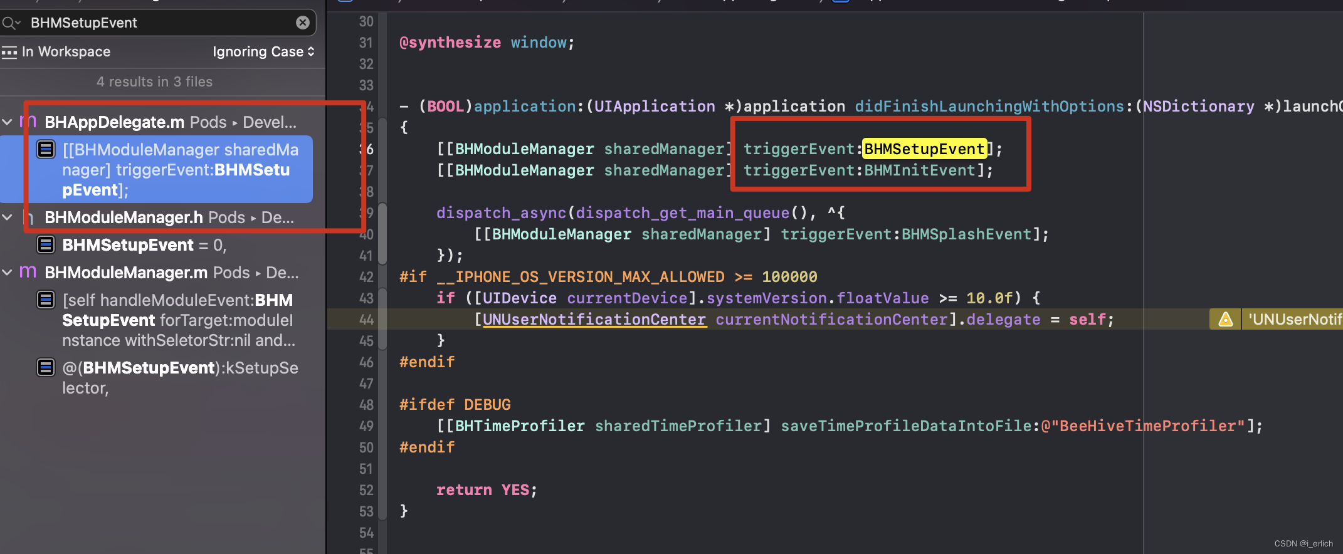Open the In Workspace scope selector
Image resolution: width=1343 pixels, height=554 pixels.
(x=56, y=52)
